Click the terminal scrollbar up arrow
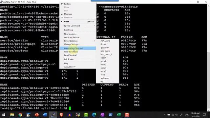210x118 pixels. click(208, 5)
